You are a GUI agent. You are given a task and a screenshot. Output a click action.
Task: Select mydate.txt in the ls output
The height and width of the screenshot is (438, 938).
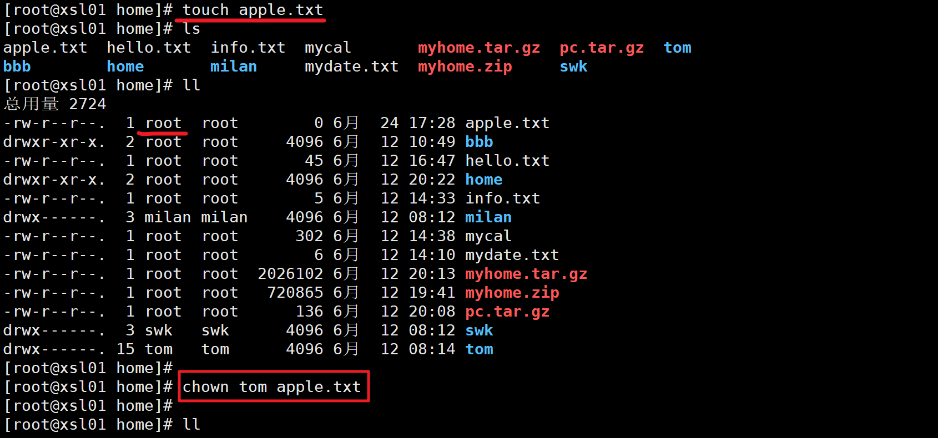tap(351, 67)
